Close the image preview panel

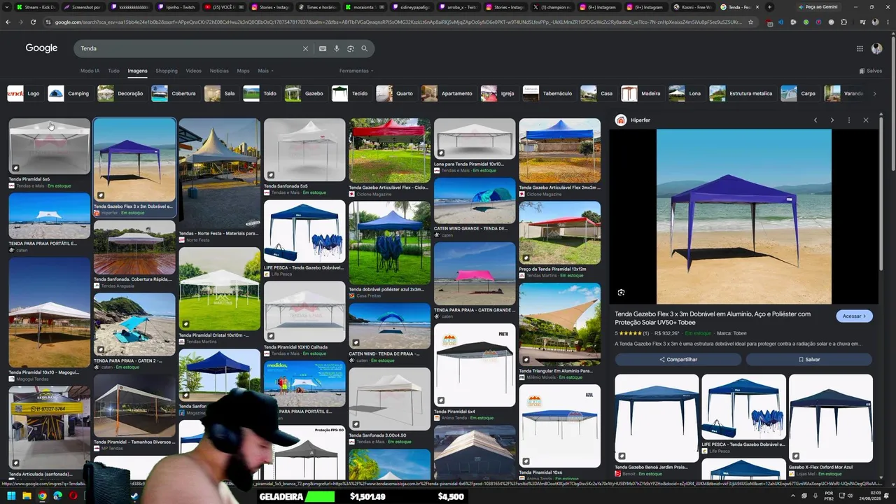(x=866, y=120)
